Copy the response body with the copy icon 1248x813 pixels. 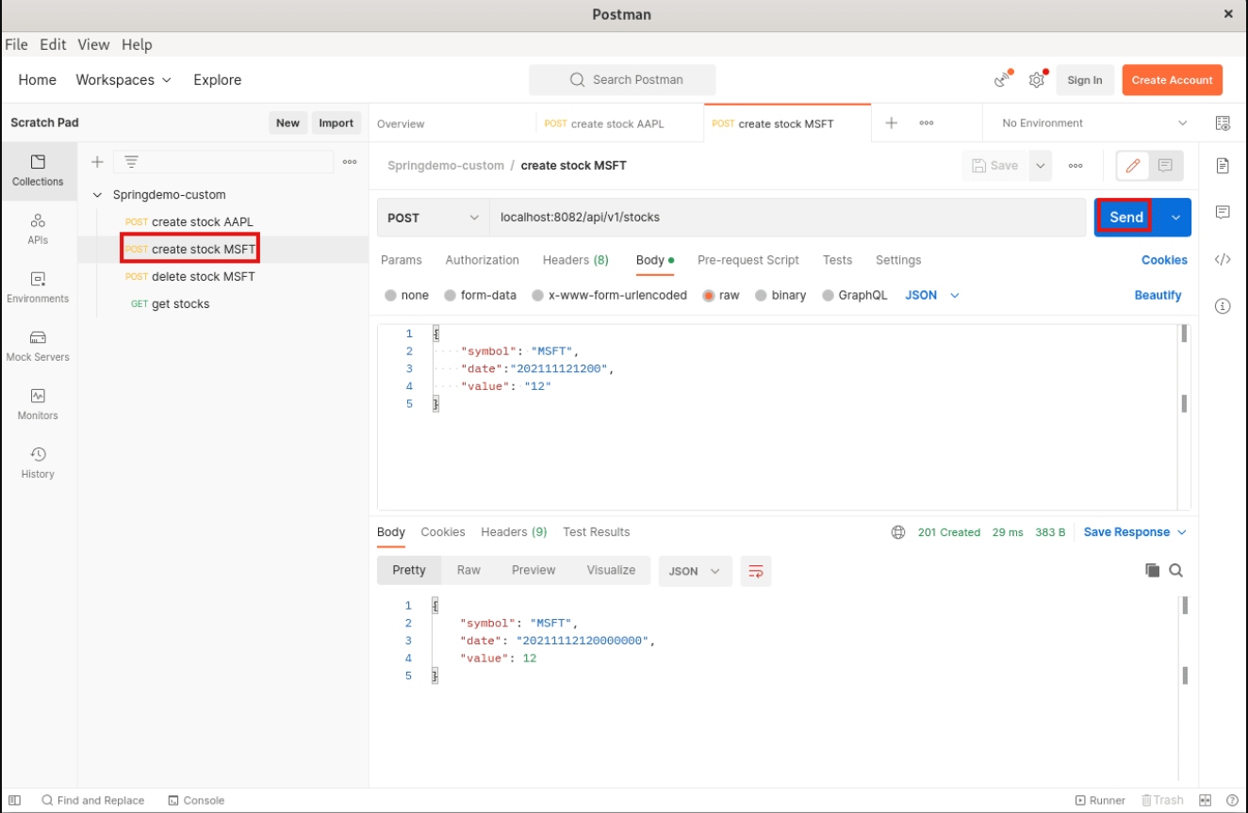1152,570
